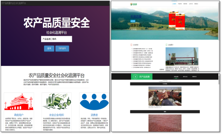222x134 pixels.
Task: Open the workers sorting red dates photo
Action: pyautogui.click(x=165, y=96)
